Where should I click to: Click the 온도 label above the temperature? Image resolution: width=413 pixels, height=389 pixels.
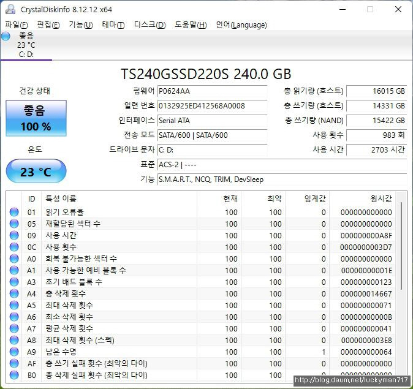click(35, 149)
